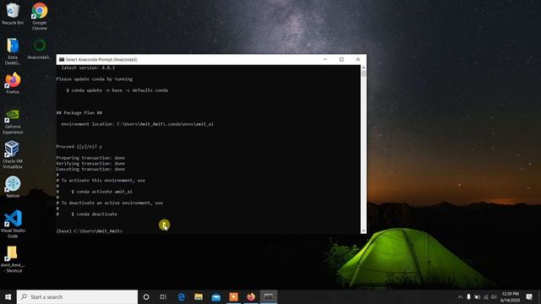Open the Google Chrome desktop shortcut
Viewport: 541px width, 304px height.
click(40, 16)
